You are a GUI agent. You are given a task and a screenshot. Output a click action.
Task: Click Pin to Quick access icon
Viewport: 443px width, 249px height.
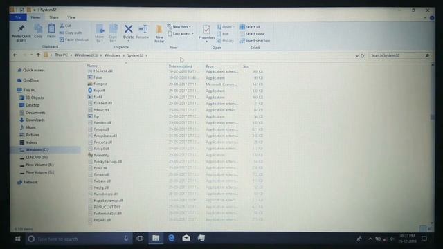pos(21,28)
